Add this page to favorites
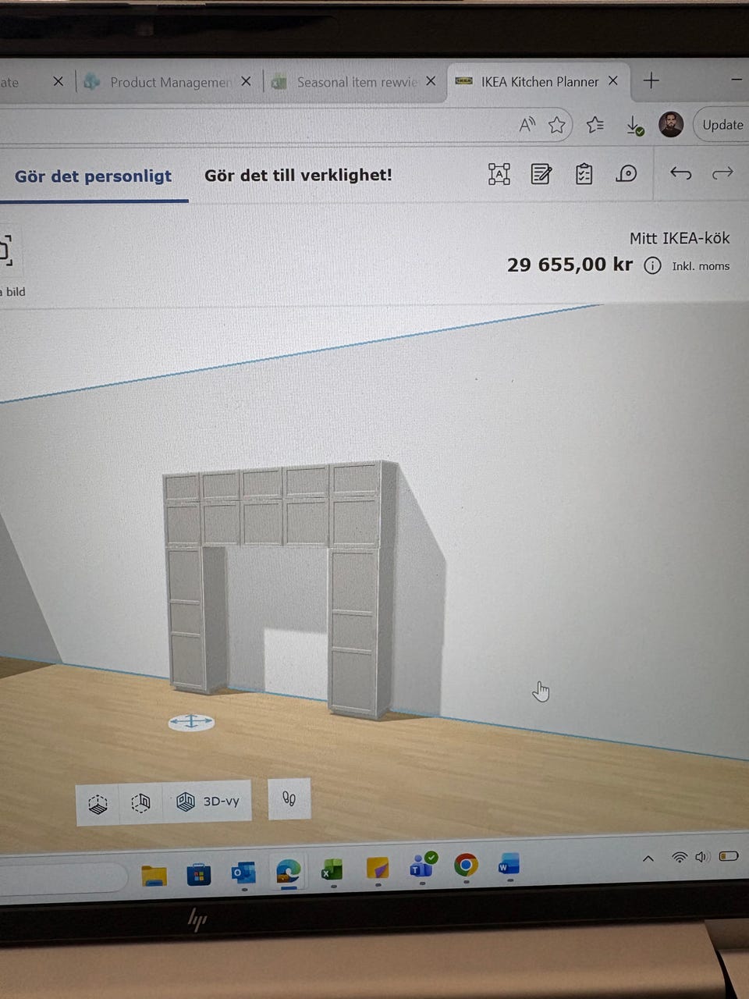The image size is (749, 999). 557,125
